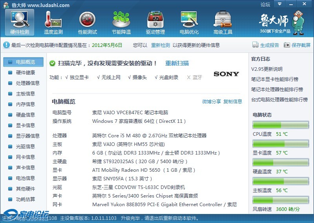Click the 保存截屏 save screenshot link

pos(301,45)
